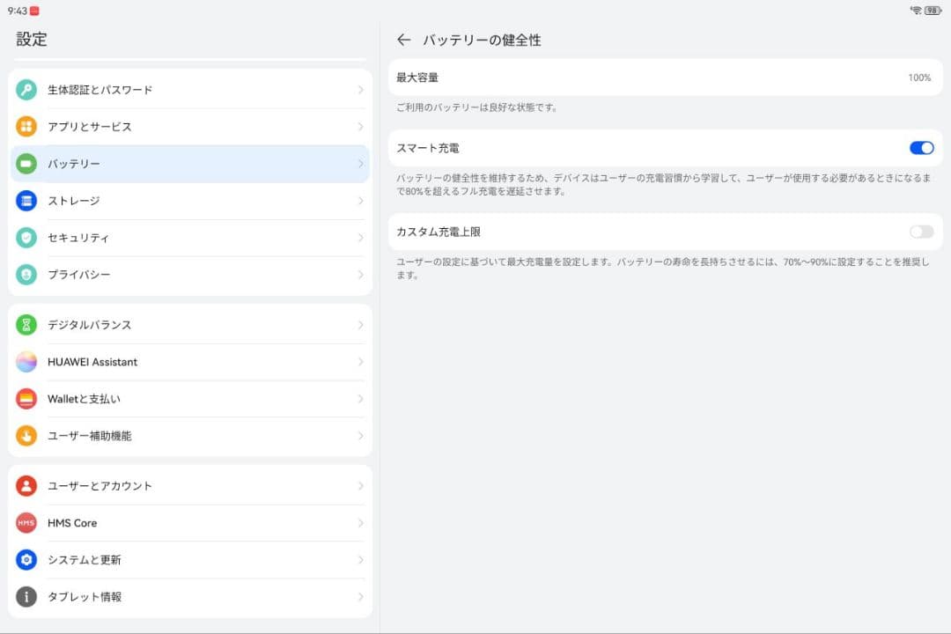Open ユーザーとアカウント settings
951x634 pixels.
[x=189, y=486]
